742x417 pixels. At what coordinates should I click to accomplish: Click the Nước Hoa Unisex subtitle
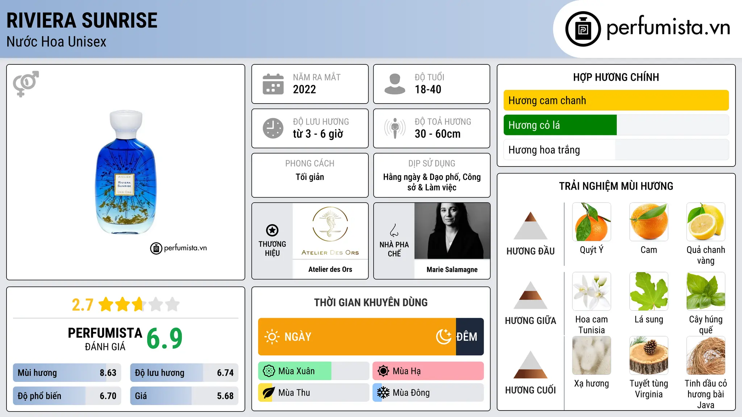pos(56,42)
